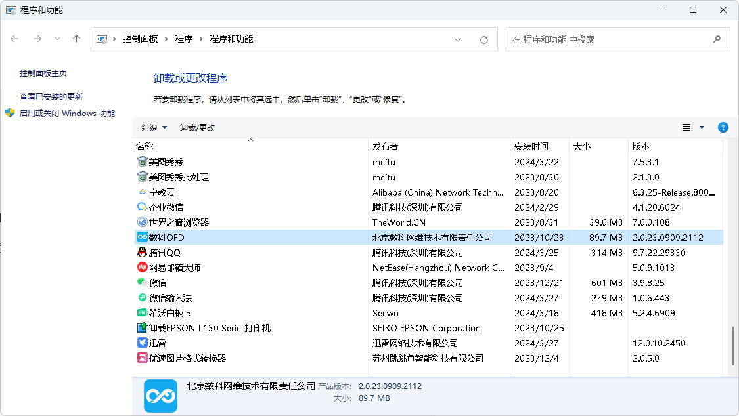Click the 企业微信 program icon
The height and width of the screenshot is (416, 739).
142,207
